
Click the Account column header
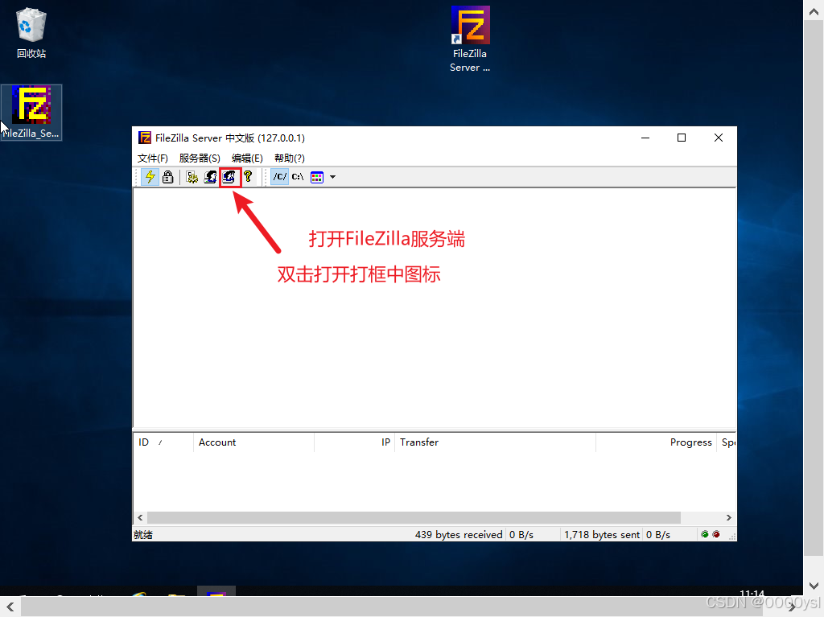point(253,442)
